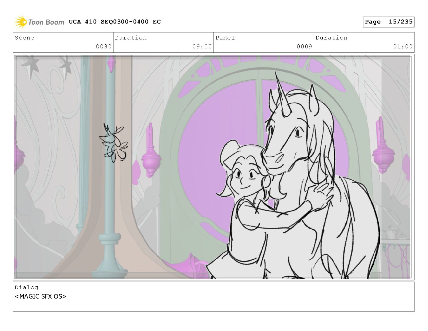Screen dimensions: 428x331
Task: Select the scene Duration value '09:00'
Action: (202, 47)
